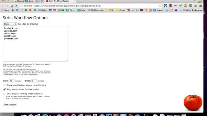Click the Strict Workflow tomato toolbar icon
The height and width of the screenshot is (116, 207).
(195, 6)
